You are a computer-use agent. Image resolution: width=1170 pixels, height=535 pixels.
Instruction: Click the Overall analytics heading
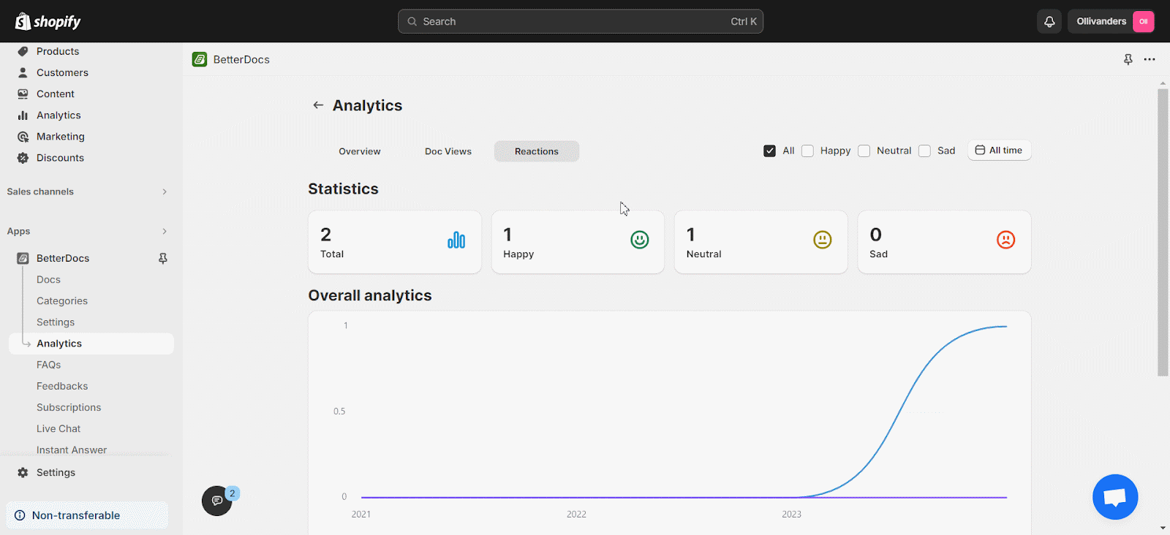pyautogui.click(x=370, y=295)
